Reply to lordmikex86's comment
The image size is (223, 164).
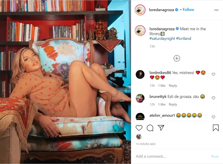[x=173, y=85]
